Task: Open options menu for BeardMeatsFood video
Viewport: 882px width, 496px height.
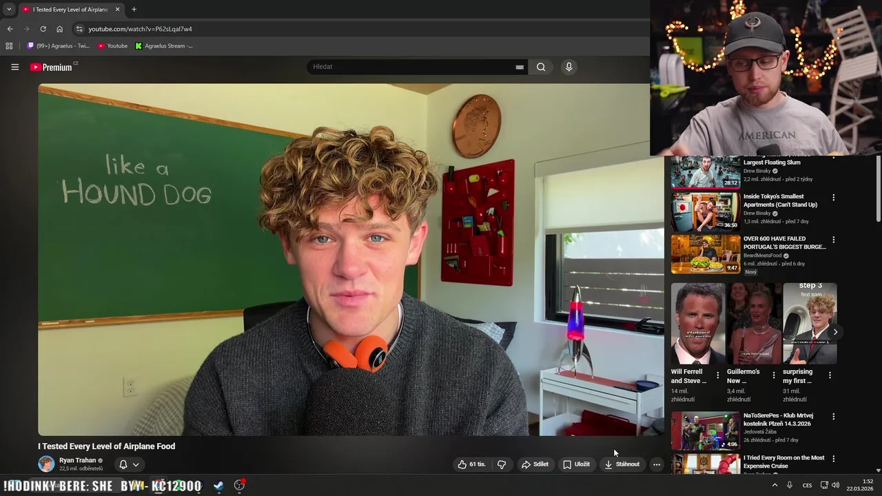Action: (834, 240)
